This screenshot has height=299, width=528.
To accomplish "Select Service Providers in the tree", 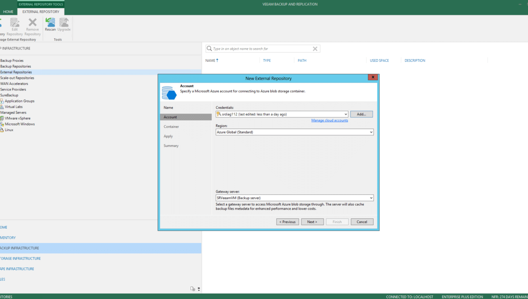I will point(13,89).
